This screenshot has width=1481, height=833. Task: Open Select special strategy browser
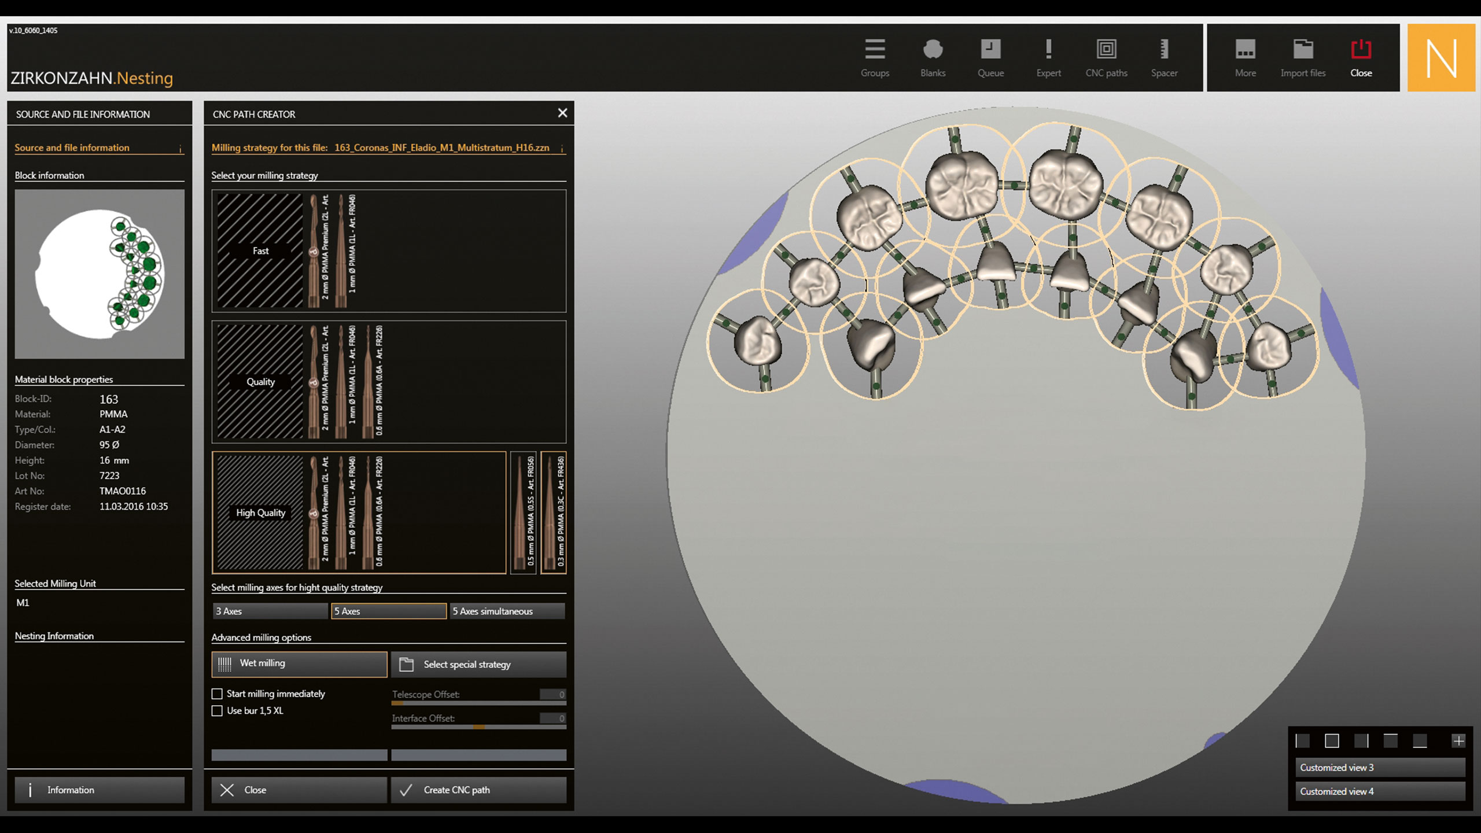tap(478, 665)
